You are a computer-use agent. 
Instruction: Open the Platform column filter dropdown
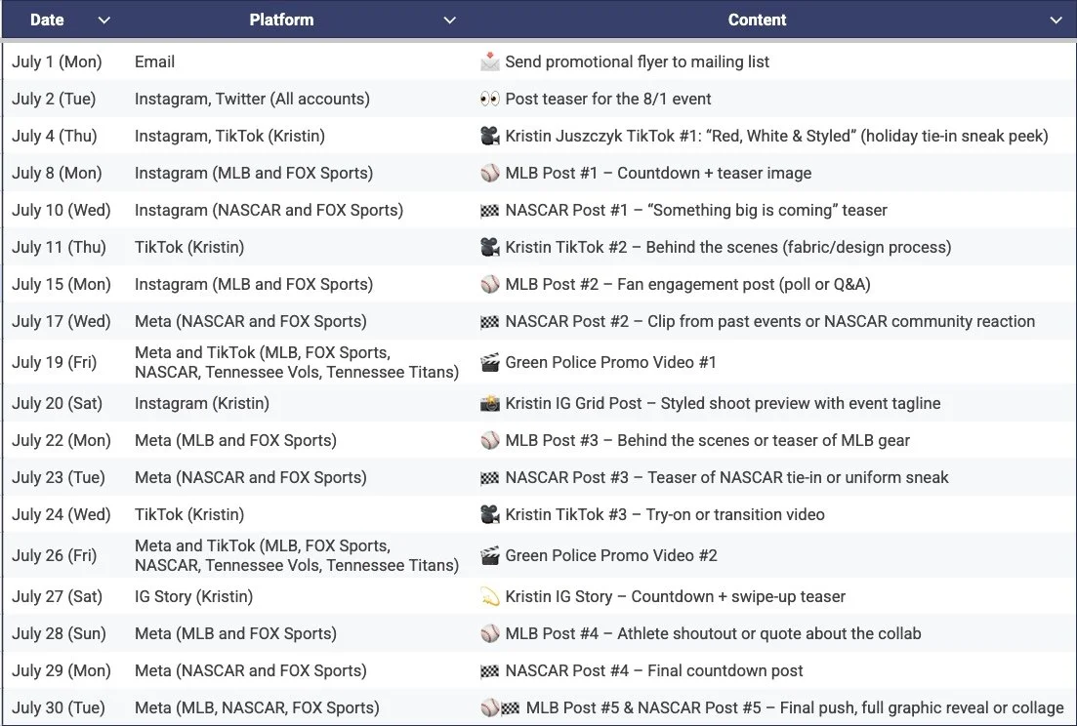(450, 20)
